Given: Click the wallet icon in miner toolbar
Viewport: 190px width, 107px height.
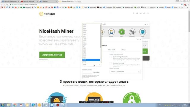Looking at the screenshot, I should (103, 32).
